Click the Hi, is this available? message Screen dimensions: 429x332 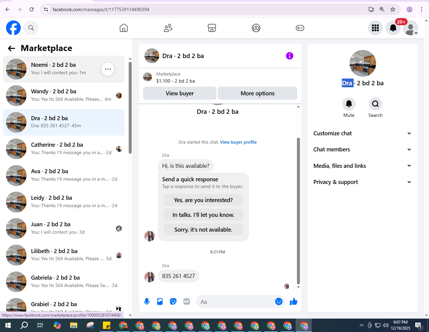click(x=186, y=166)
